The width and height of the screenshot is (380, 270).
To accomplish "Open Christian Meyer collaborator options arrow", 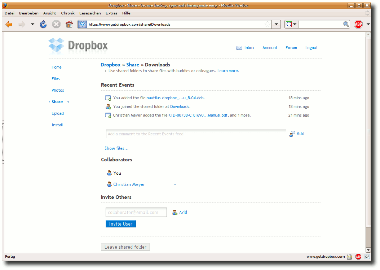I will 175,184.
